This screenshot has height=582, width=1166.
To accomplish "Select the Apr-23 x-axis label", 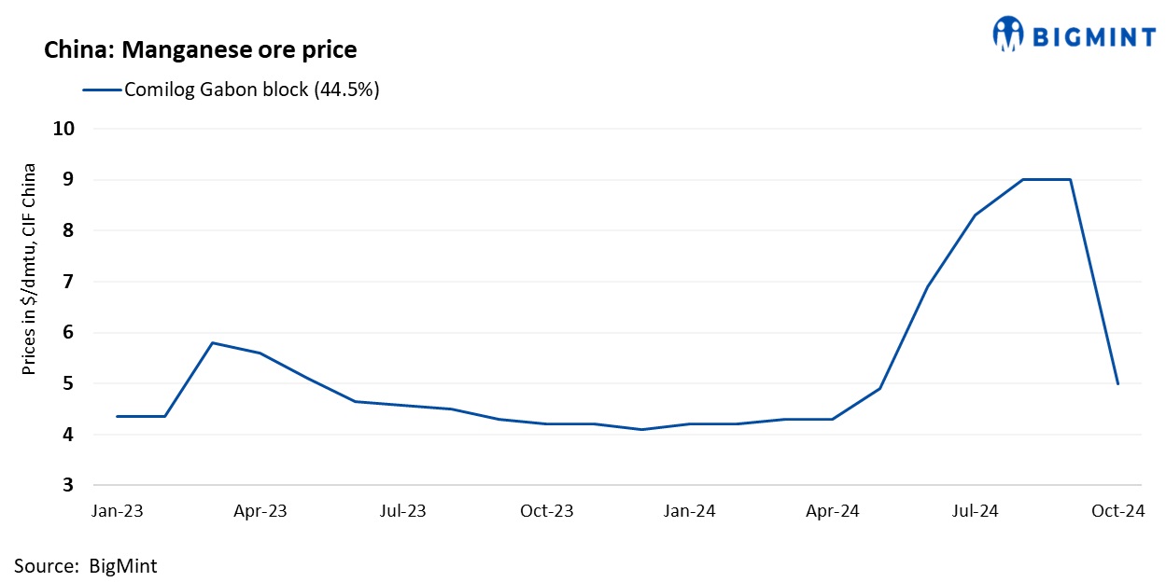I will pyautogui.click(x=260, y=511).
